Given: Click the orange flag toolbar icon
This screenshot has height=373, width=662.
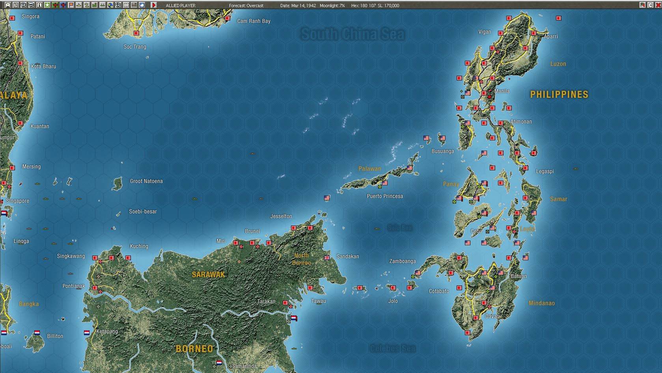Looking at the screenshot, I should 71,5.
